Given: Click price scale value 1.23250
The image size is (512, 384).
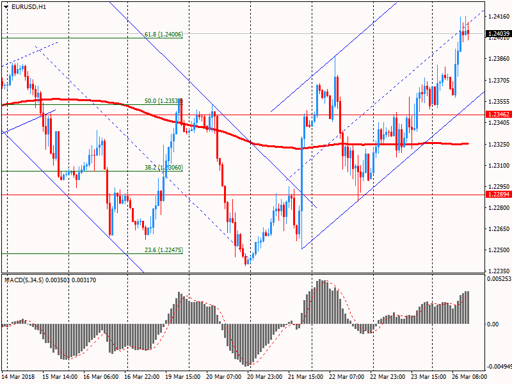Looking at the screenshot, I should [499, 145].
